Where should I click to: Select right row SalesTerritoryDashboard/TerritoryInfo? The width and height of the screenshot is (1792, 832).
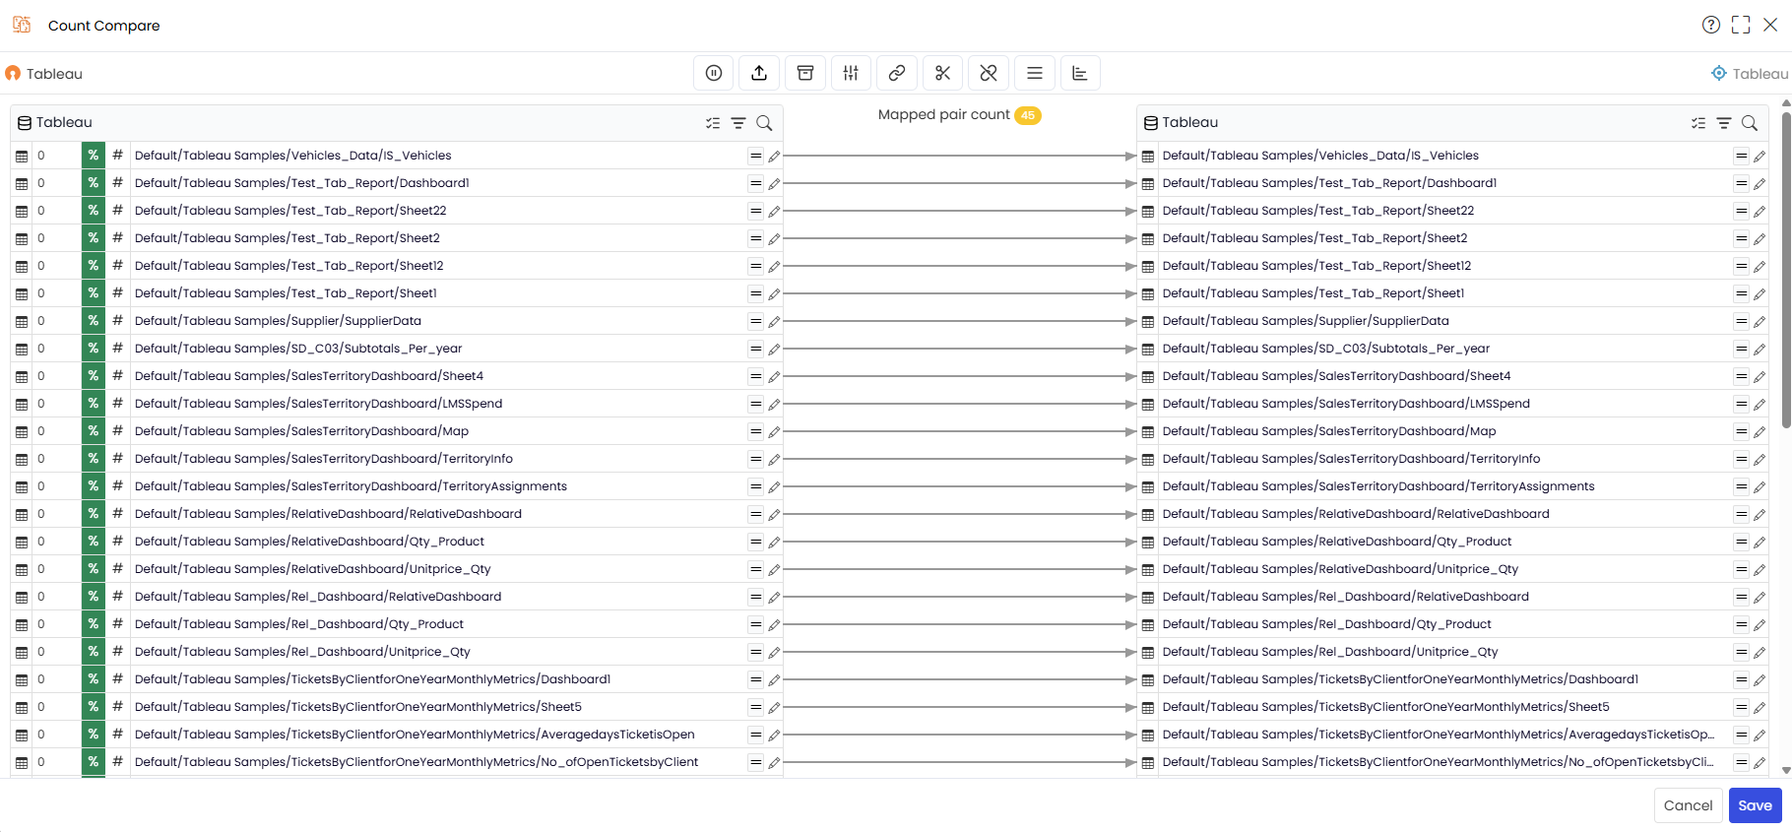[1452, 459]
